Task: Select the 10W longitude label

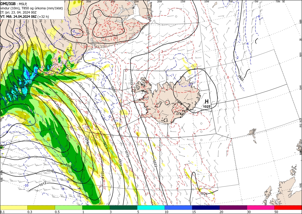Action: click(207, 2)
